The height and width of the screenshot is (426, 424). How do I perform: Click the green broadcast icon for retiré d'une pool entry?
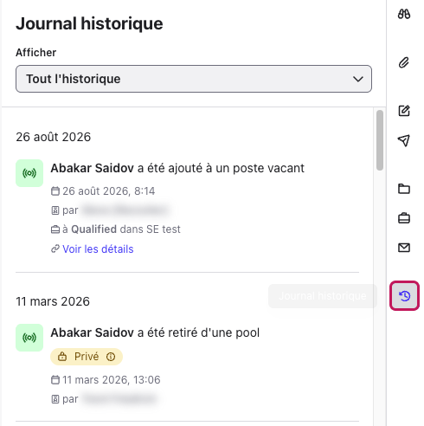click(x=29, y=338)
